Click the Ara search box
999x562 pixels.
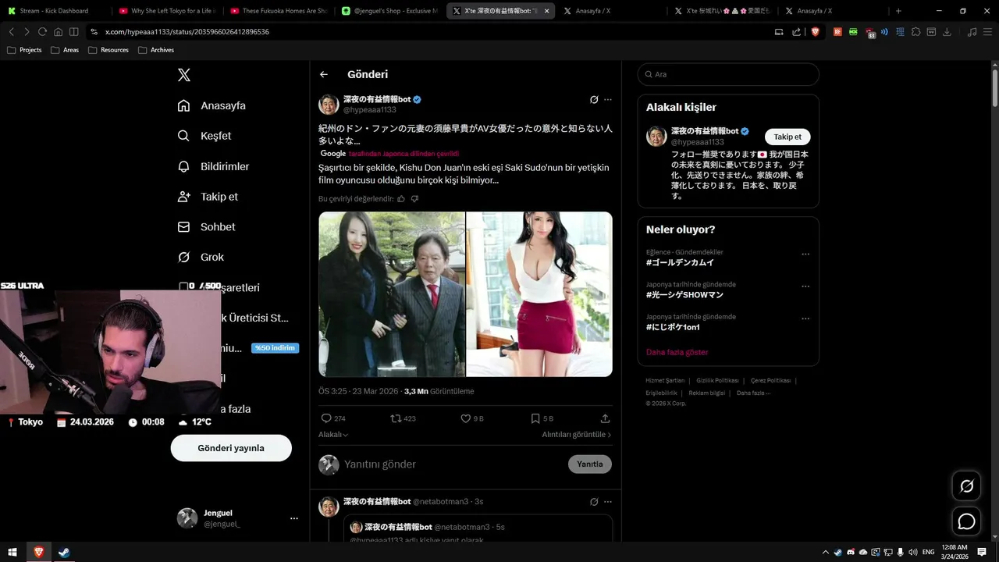coord(728,74)
